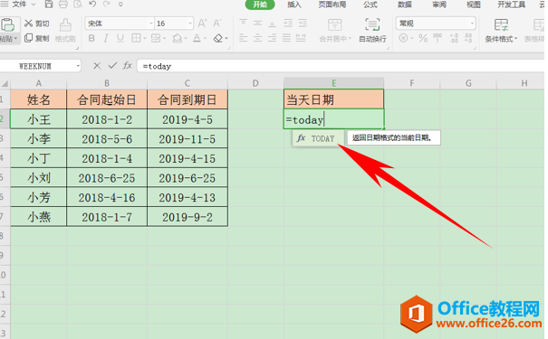Justify text in cell
The width and height of the screenshot is (548, 339).
pyautogui.click(x=286, y=38)
